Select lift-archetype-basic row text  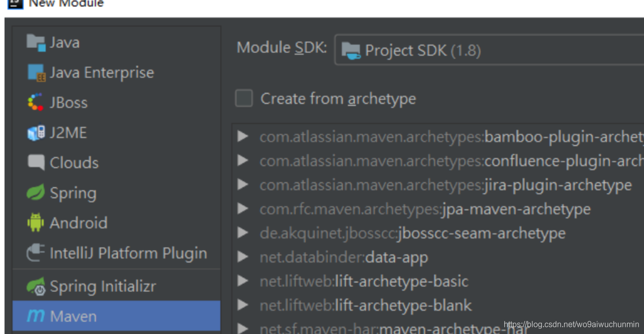[364, 281]
